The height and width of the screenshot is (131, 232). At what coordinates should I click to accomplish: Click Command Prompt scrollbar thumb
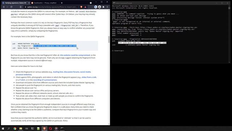pos(229,8)
